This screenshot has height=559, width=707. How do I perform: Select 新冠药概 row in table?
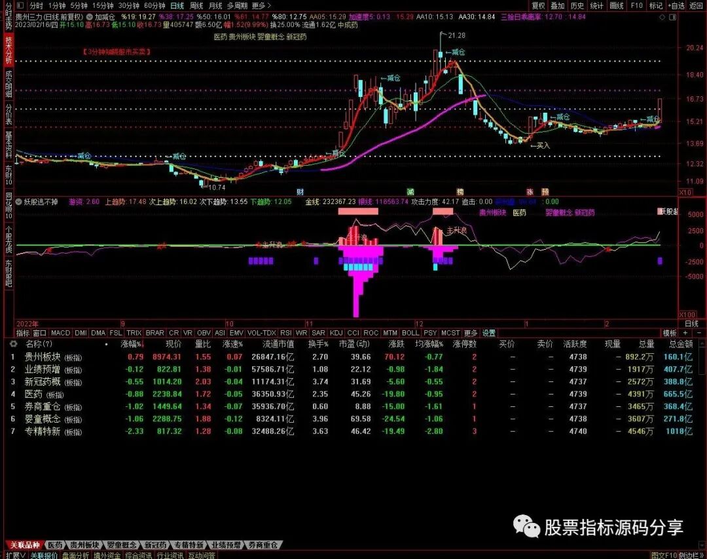click(352, 381)
